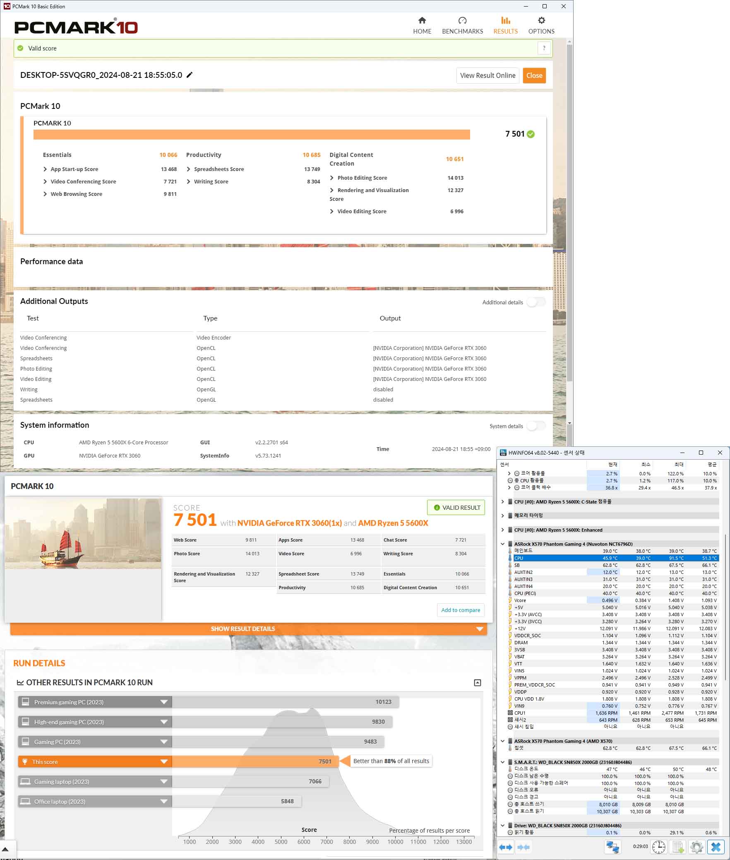Expand the Photo Editing Score row
Viewport: 730px width, 860px height.
coord(332,178)
